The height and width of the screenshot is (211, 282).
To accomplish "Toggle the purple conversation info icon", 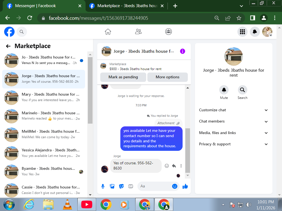I will 183,51.
